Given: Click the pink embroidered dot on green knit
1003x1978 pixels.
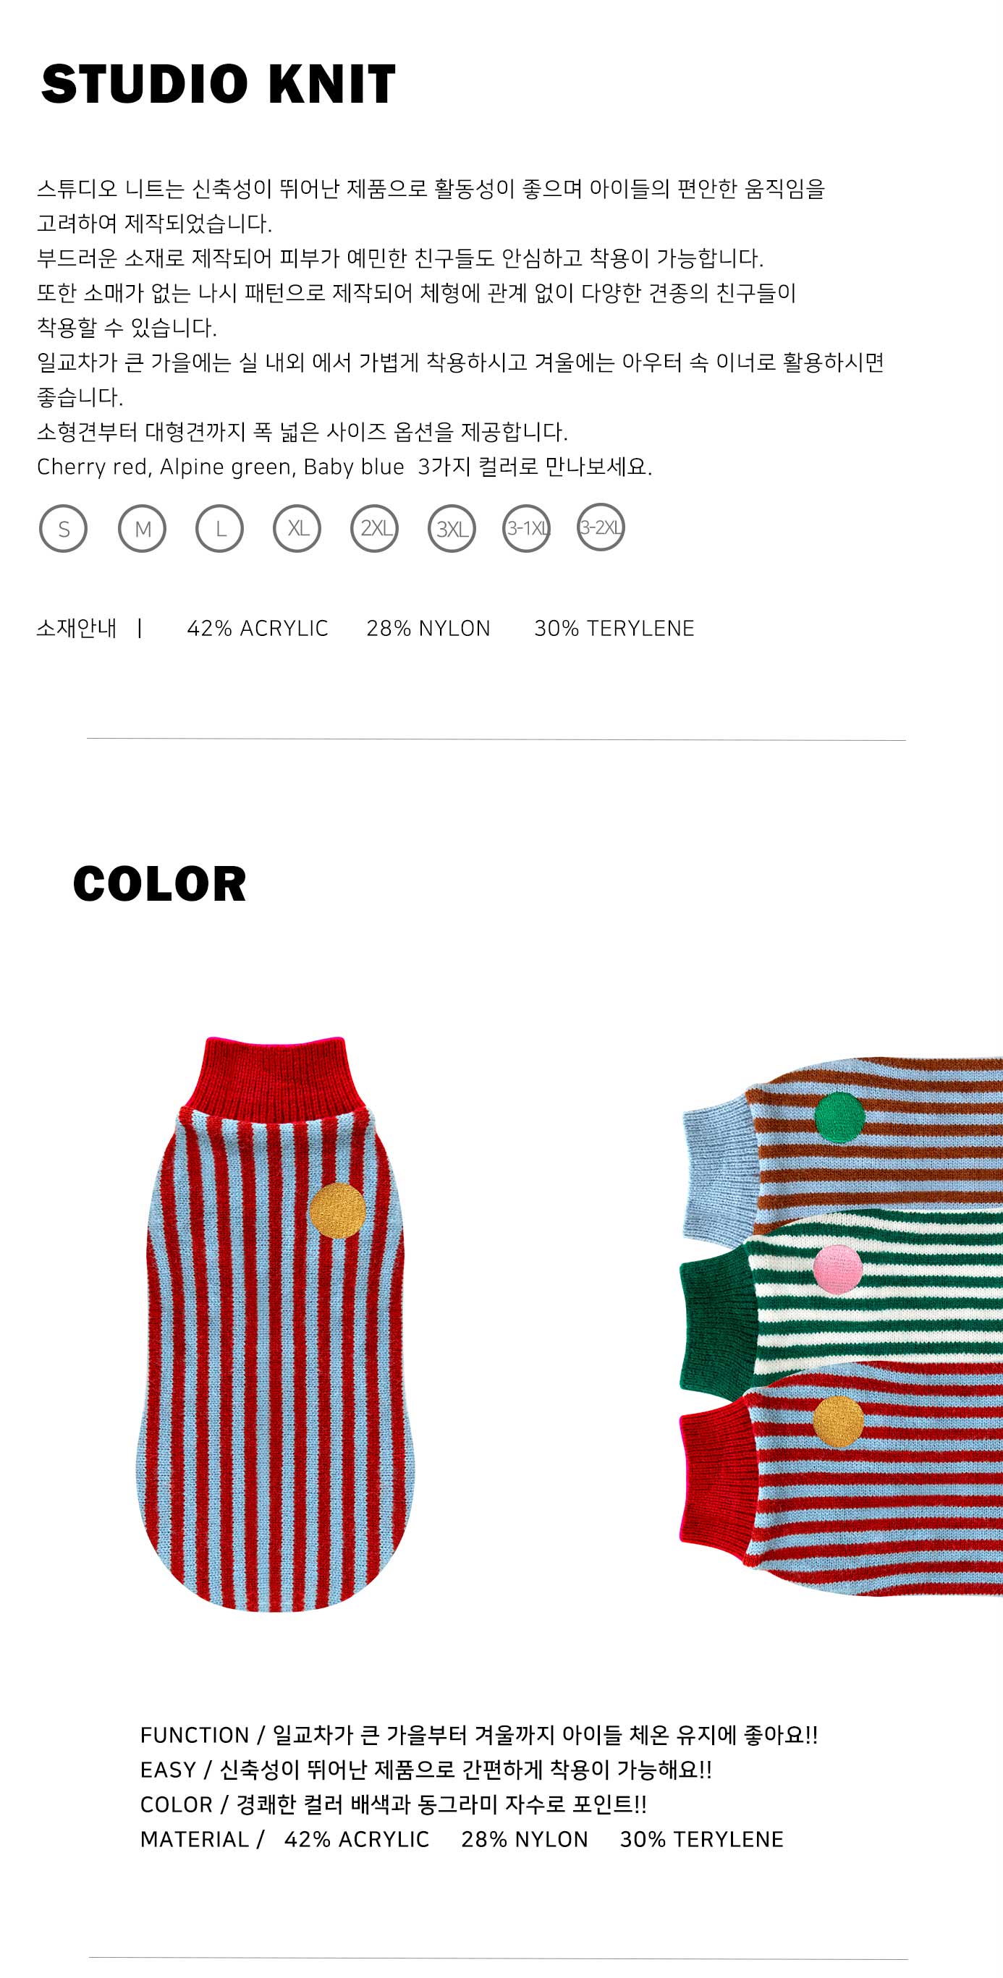Looking at the screenshot, I should click(838, 1269).
